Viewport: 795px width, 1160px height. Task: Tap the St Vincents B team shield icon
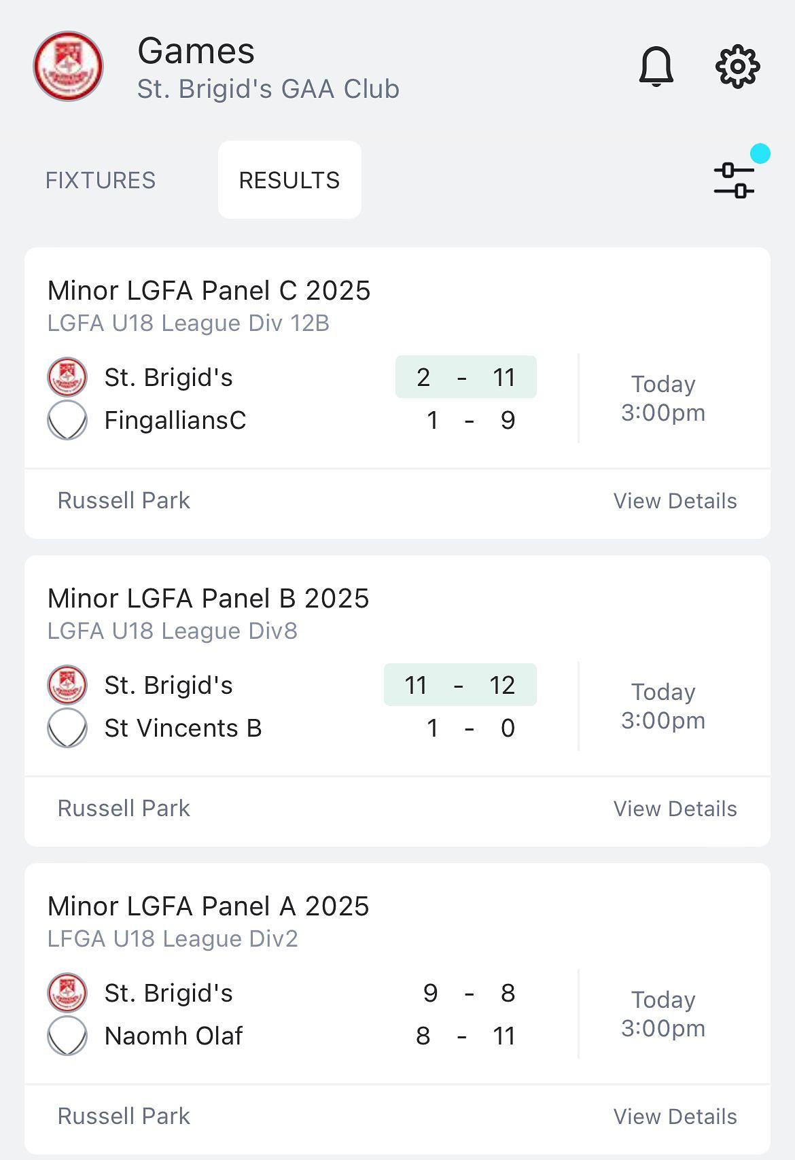[67, 728]
